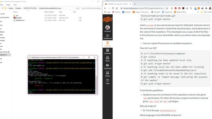
Task: Select CHE4753-5753-2020 breadcrumb
Action: click(30, 8)
